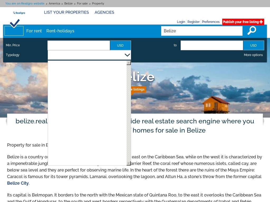Expand the Typology dropdown chevron
270x202 pixels.
[x=127, y=55]
